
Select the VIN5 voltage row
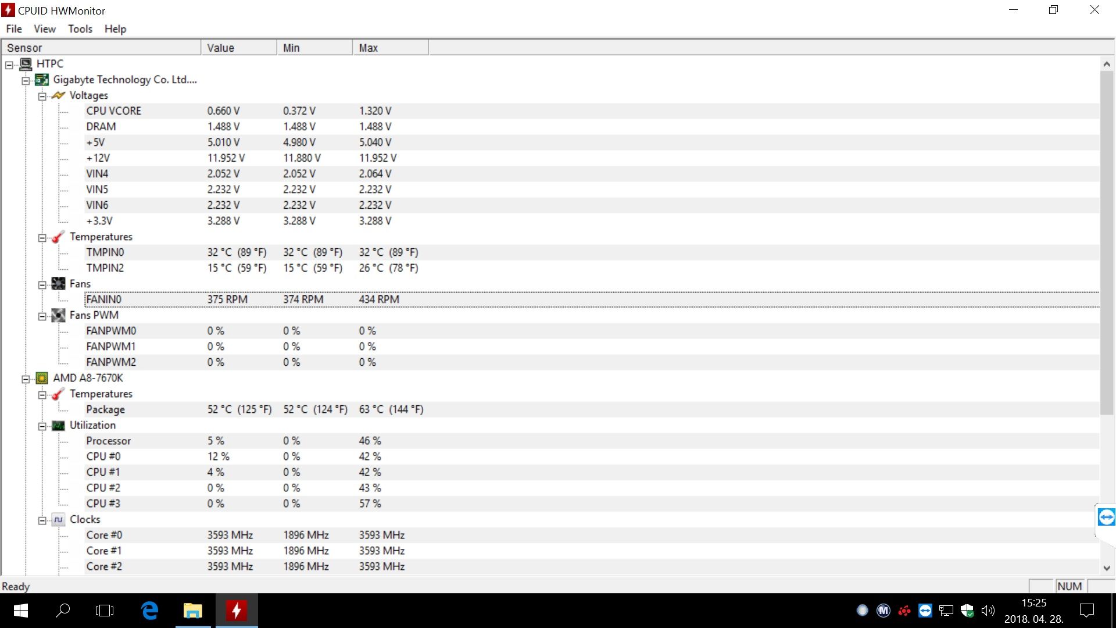592,190
